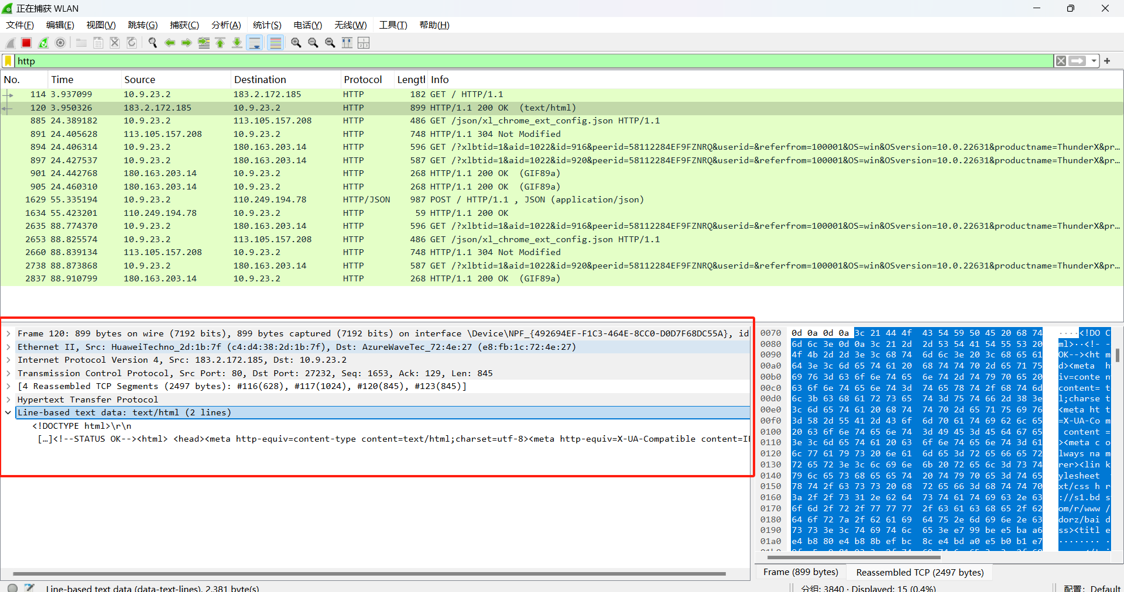
Task: Zoom in on packet text
Action: click(296, 43)
